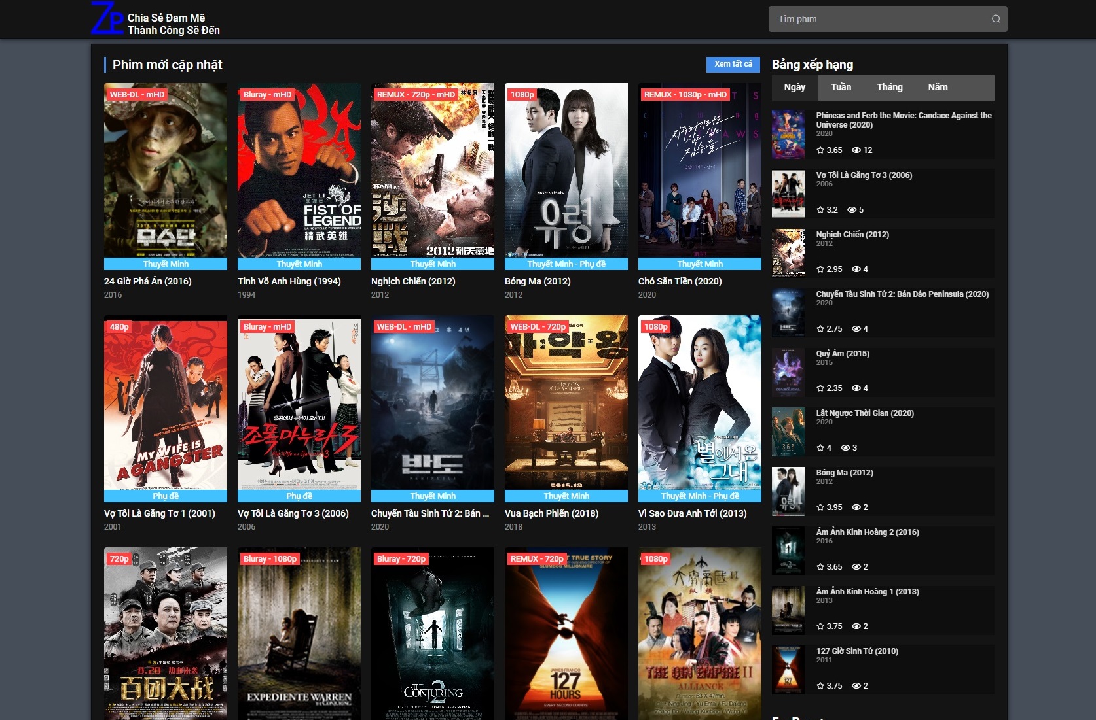Open Phineas and Ferb the Movie ranking title
Screen dimensions: 1096x720
pos(904,120)
